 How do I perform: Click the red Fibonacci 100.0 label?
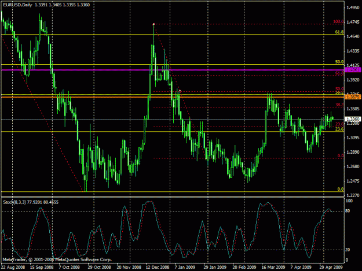pos(338,21)
